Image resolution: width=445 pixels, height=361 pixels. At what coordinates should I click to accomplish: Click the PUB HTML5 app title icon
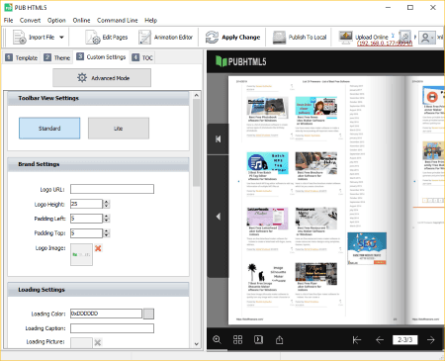8,7
